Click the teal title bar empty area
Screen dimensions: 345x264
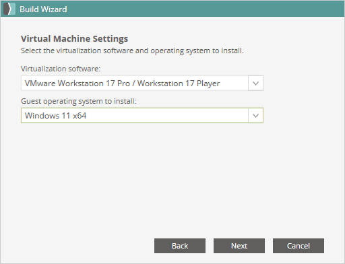[202, 9]
